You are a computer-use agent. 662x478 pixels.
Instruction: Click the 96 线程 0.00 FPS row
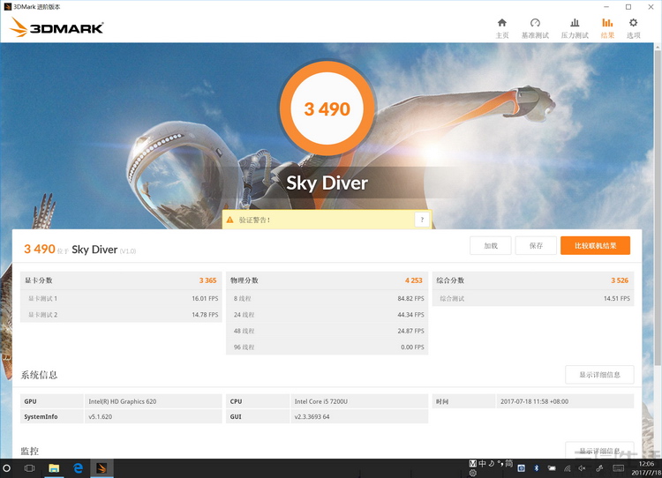(327, 347)
